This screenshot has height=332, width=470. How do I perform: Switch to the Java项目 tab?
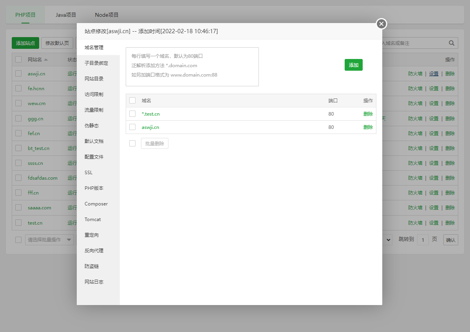[65, 15]
